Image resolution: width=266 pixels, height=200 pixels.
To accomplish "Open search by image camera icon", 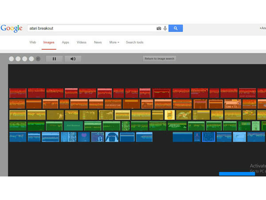I will [159, 28].
